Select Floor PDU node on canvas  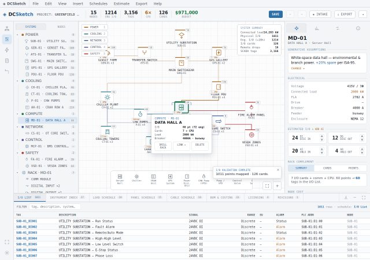[x=219, y=87]
